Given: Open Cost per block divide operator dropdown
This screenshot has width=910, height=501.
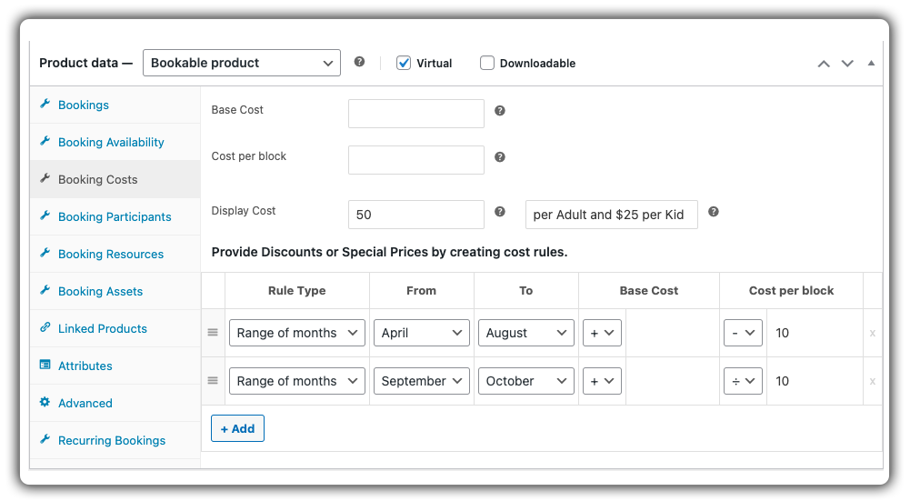Looking at the screenshot, I should click(743, 381).
